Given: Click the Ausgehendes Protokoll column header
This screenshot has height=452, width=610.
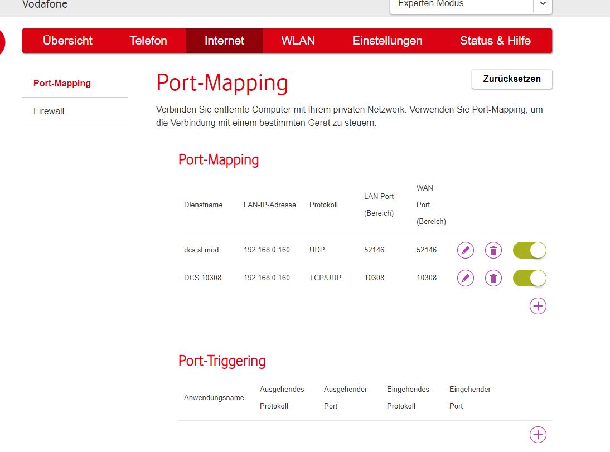Looking at the screenshot, I should pyautogui.click(x=282, y=397).
